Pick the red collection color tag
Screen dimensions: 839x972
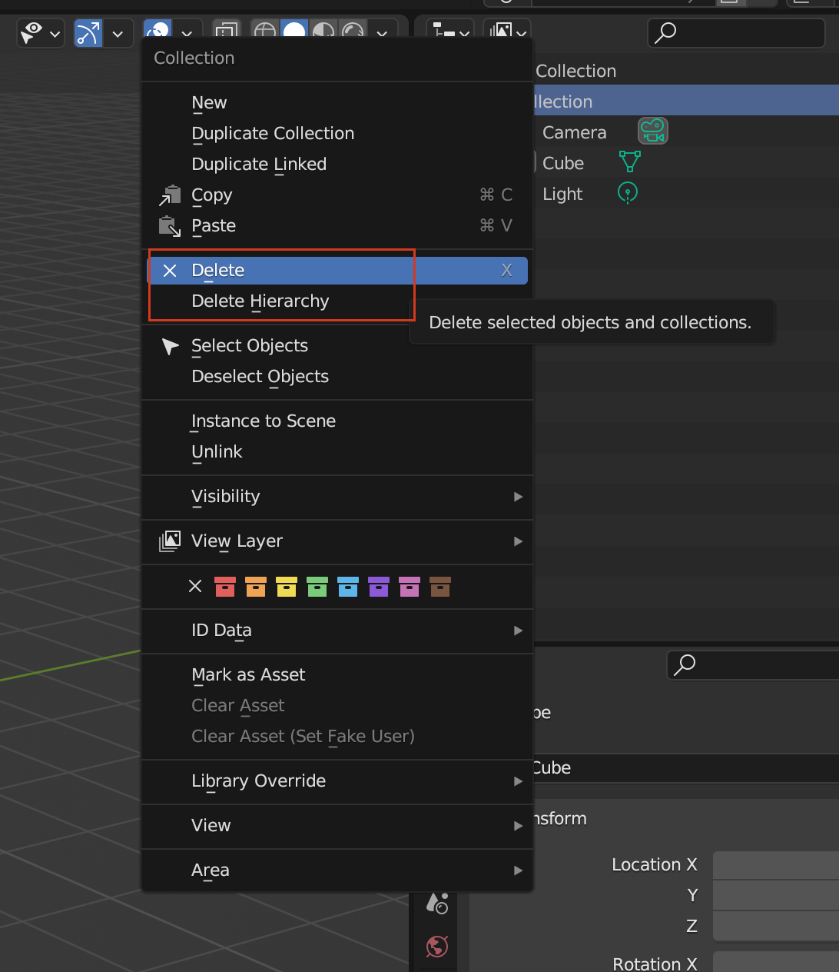[225, 587]
